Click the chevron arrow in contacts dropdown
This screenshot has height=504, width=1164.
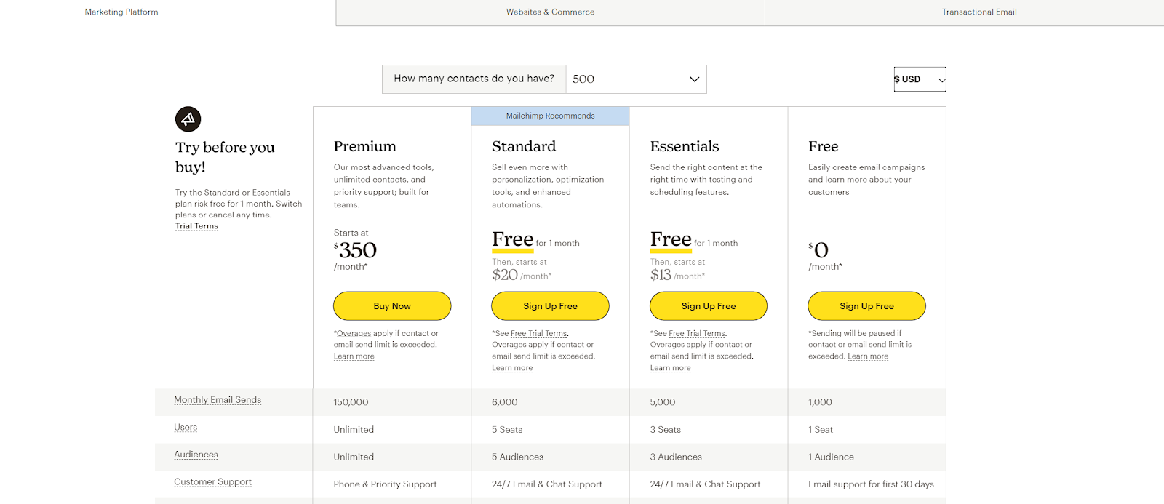click(694, 79)
